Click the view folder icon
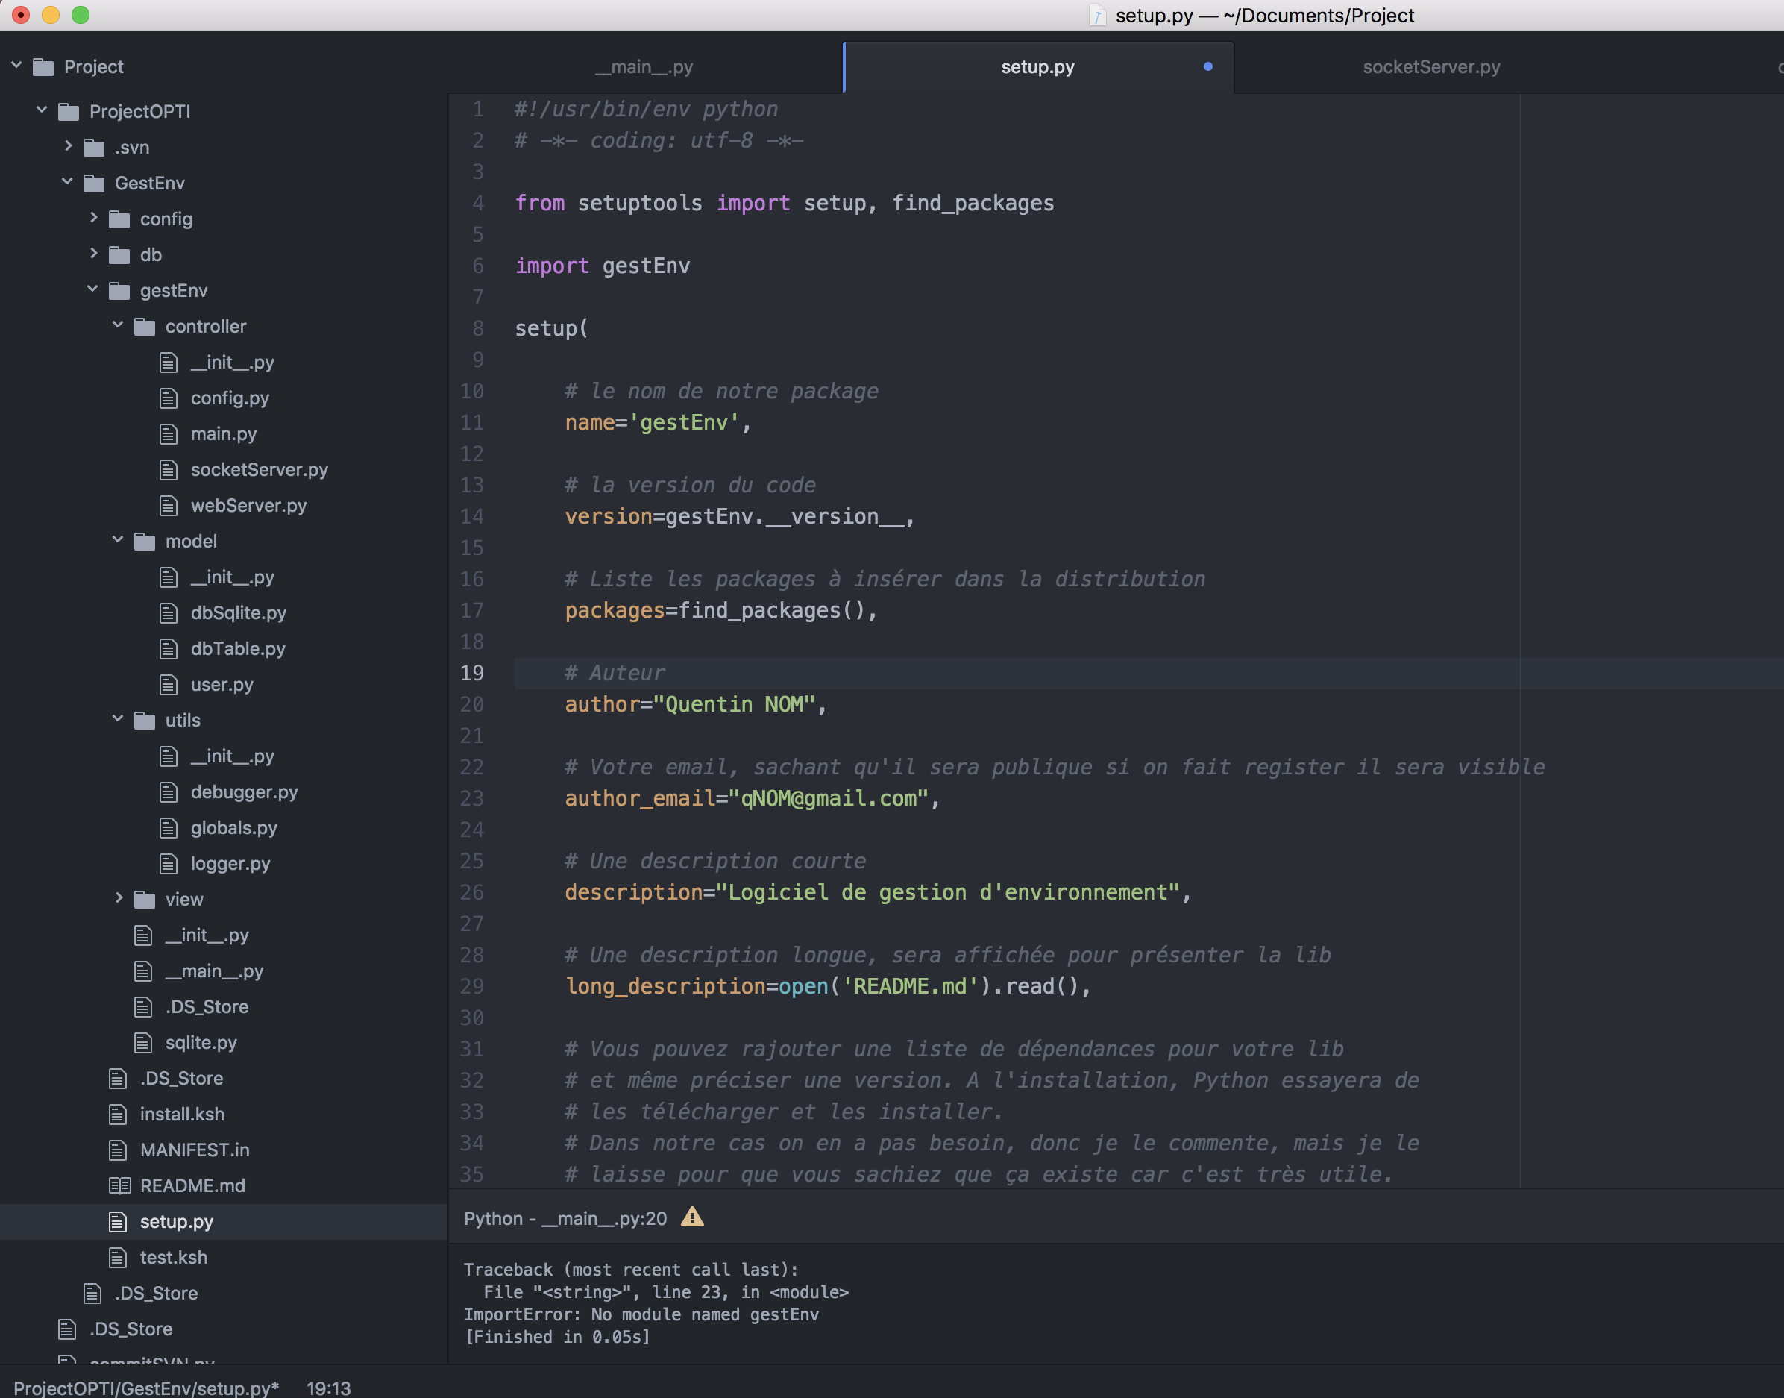Image resolution: width=1784 pixels, height=1398 pixels. (x=145, y=900)
